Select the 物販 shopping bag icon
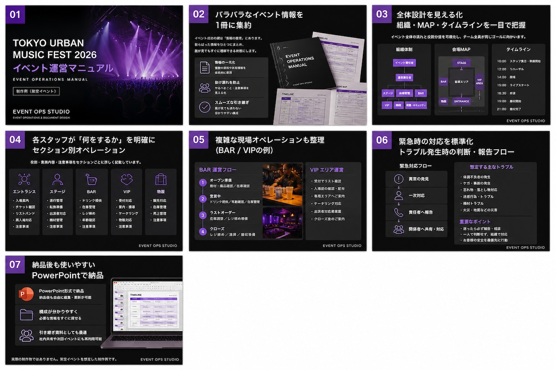This screenshot has width=556, height=370. pos(160,179)
